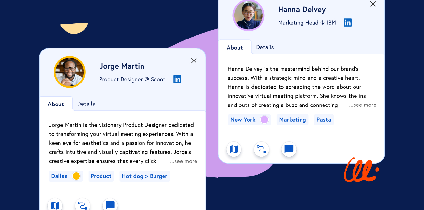
Task: Switch to Details tab on Hanna's card
Action: pos(265,47)
